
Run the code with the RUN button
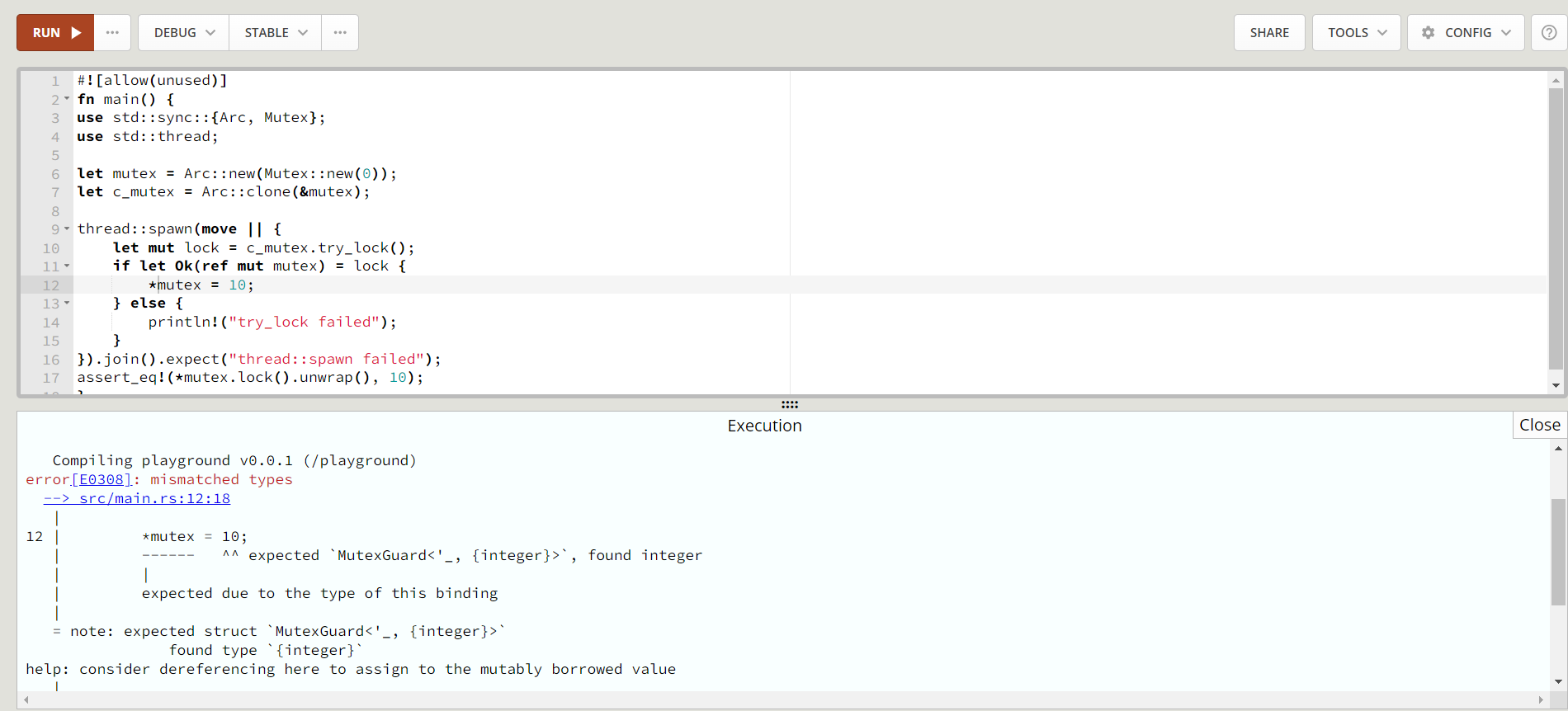click(x=55, y=33)
